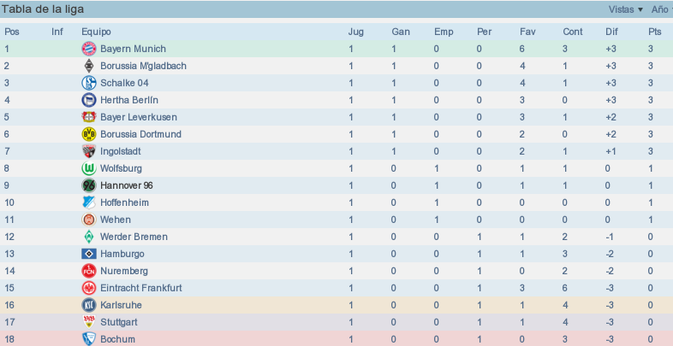Click the Borussia Dortmund BVB logo
Screen dimensions: 673x346
coord(89,134)
